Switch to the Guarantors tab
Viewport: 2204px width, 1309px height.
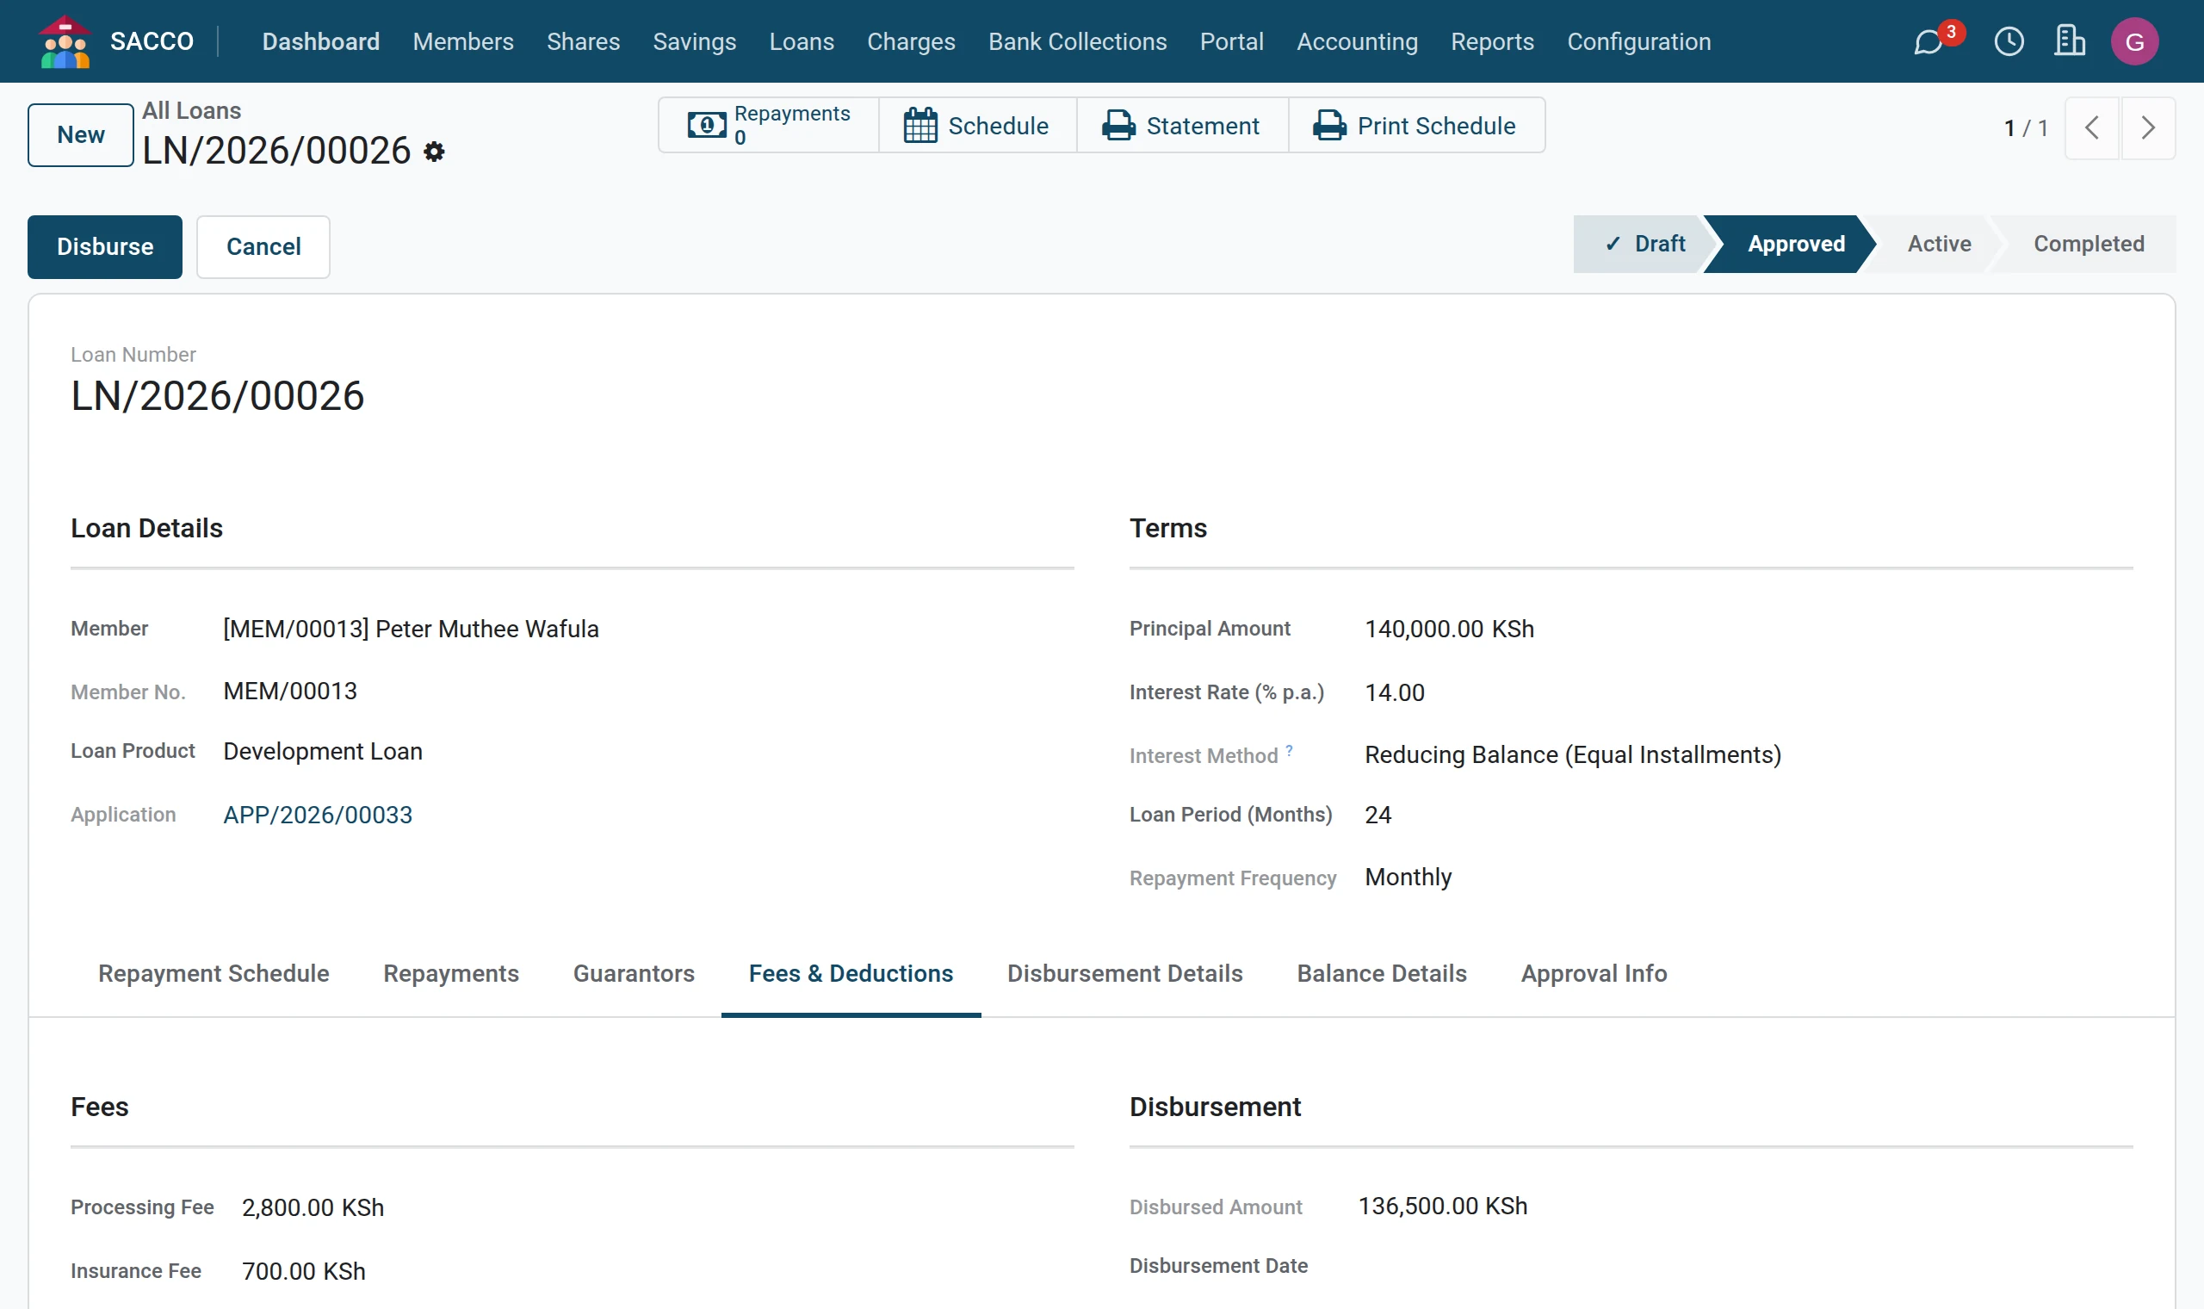pyautogui.click(x=633, y=973)
